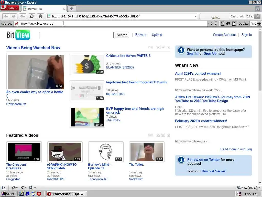Open the Browse link
The image size is (262, 197).
(141, 35)
